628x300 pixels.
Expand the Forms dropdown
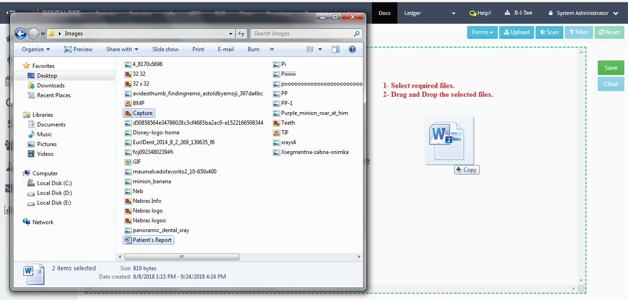(482, 32)
